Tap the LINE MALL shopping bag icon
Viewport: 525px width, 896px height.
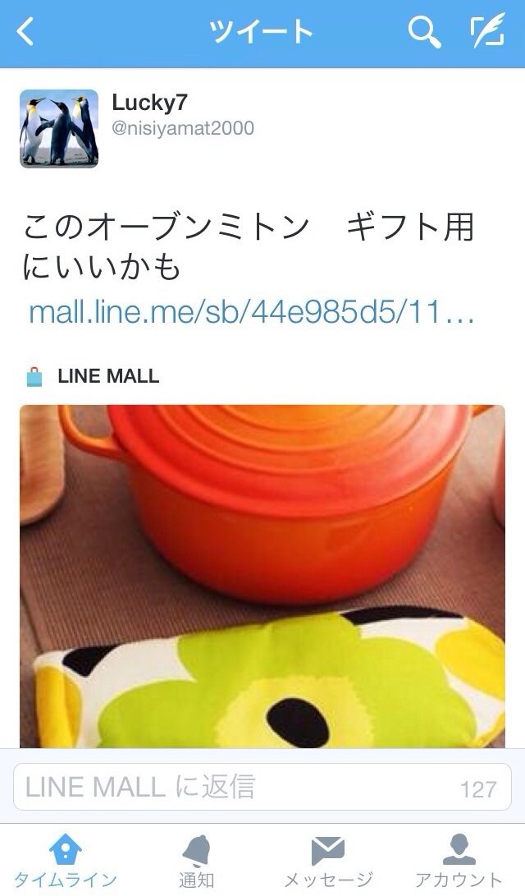coord(34,377)
